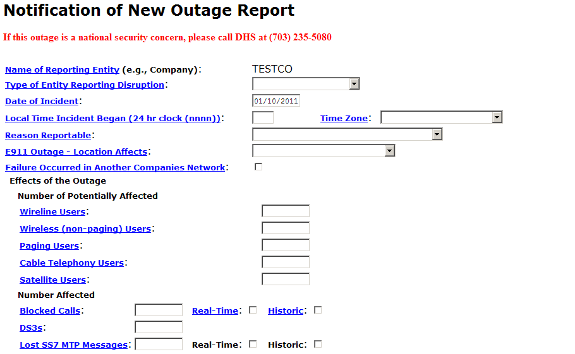This screenshot has width=575, height=354.
Task: Click the Cable Telephony Users field
Action: click(x=286, y=262)
